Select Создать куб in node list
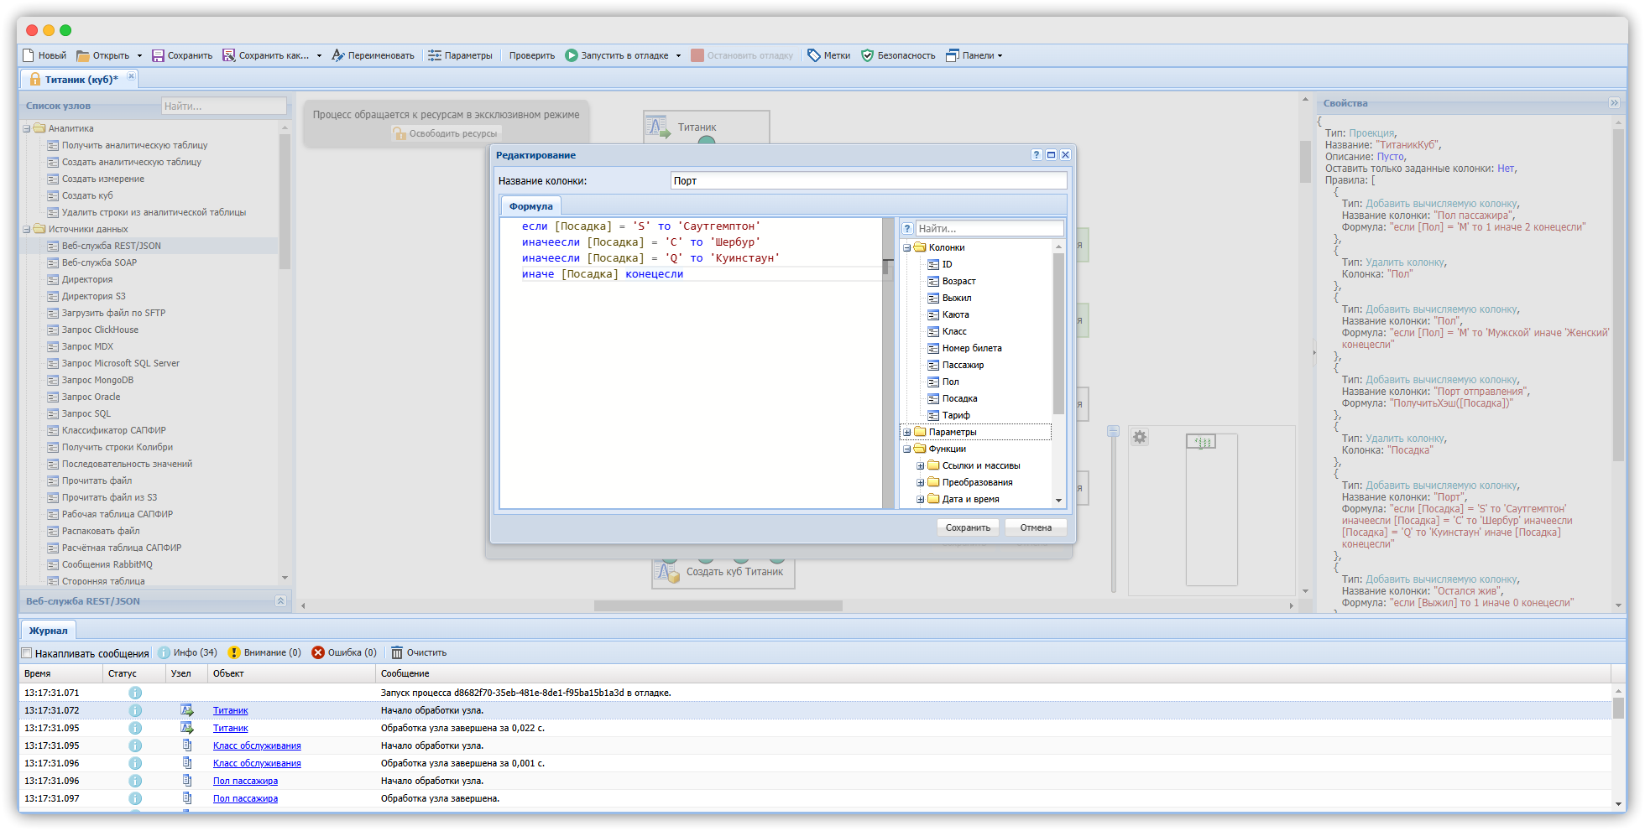 tap(87, 195)
